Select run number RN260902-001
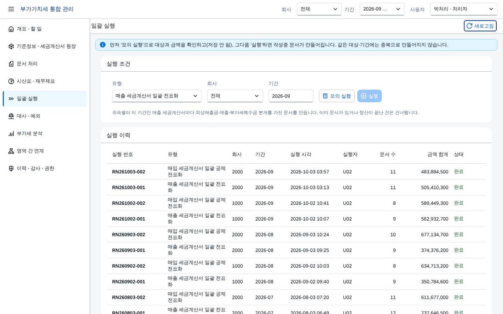Screen dimensions: 503x314 [129, 282]
